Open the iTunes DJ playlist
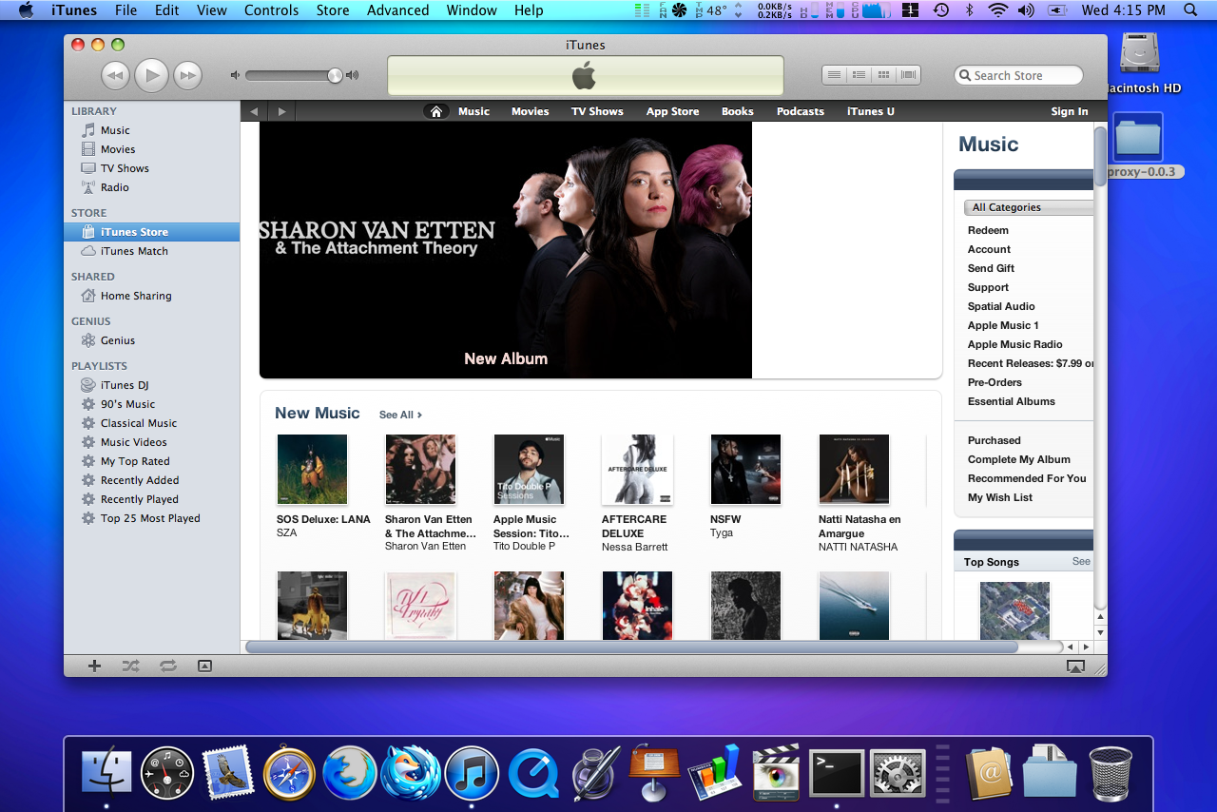This screenshot has height=812, width=1217. tap(125, 385)
